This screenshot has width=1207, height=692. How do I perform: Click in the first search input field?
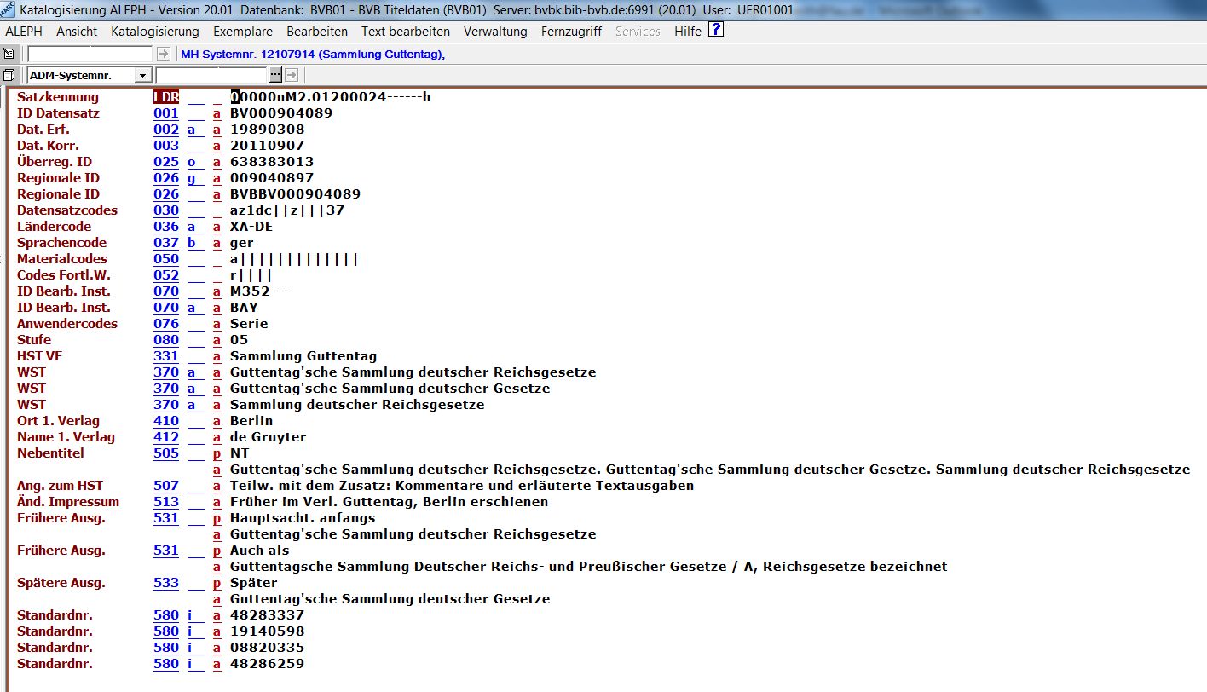tap(90, 54)
